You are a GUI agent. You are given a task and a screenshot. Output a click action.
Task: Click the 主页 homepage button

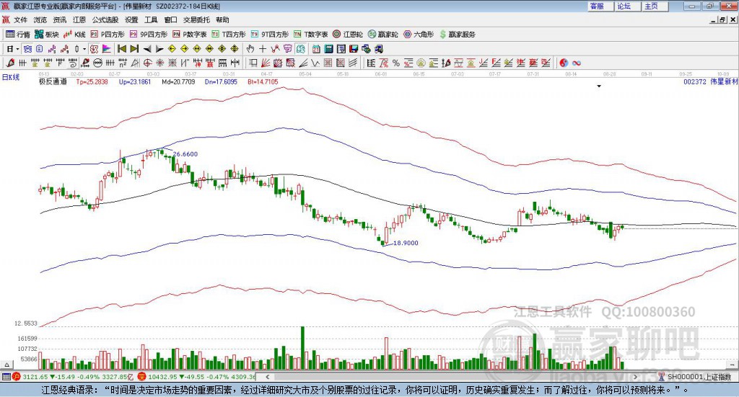coord(655,6)
